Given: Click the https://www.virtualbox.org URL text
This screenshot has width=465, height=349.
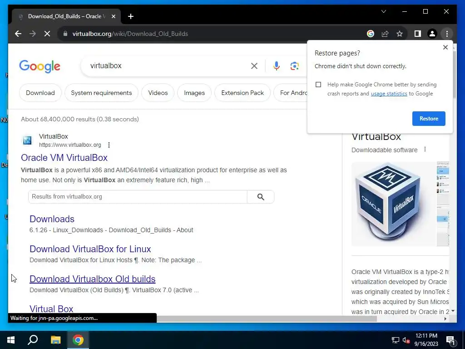Looking at the screenshot, I should coord(70,145).
